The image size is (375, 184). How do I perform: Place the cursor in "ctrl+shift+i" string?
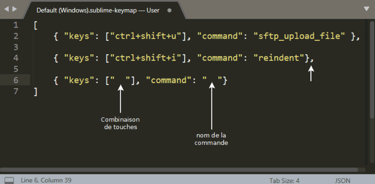(146, 58)
